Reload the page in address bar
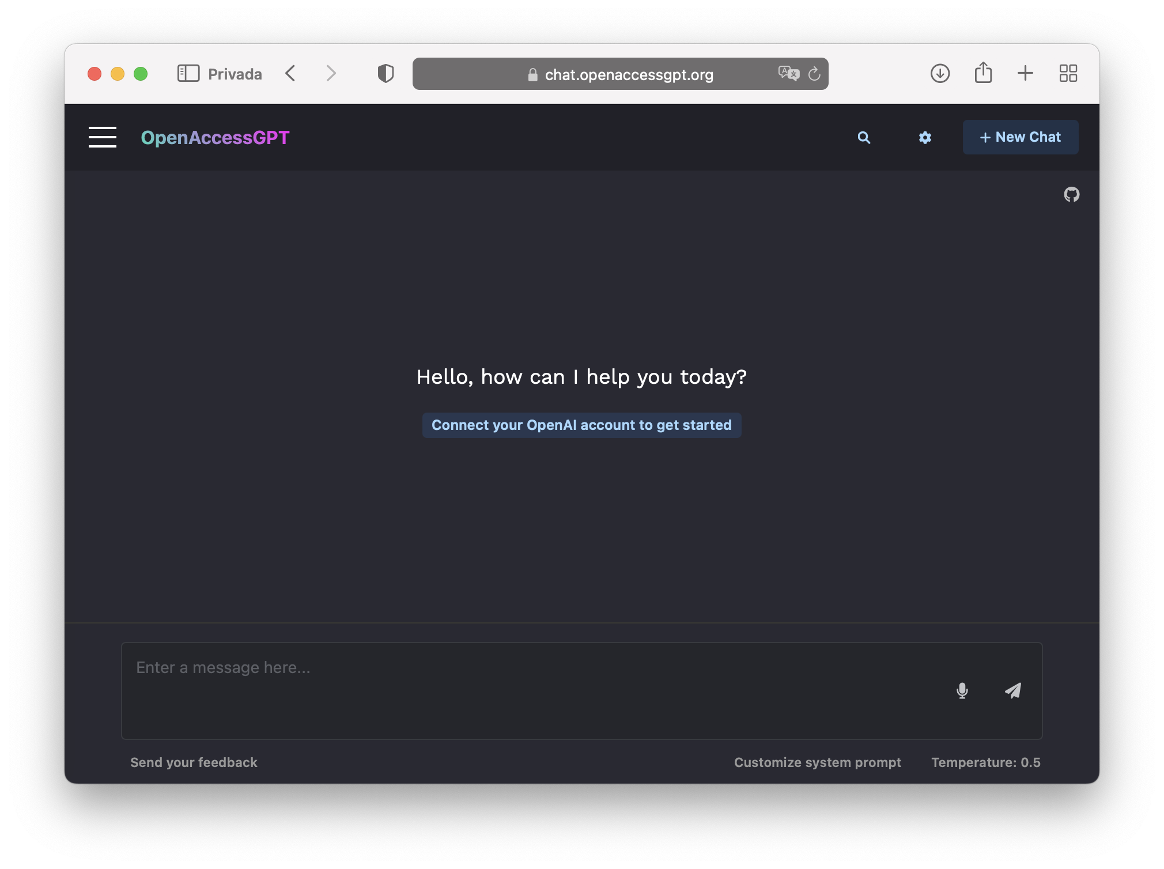1164x869 pixels. pos(814,74)
